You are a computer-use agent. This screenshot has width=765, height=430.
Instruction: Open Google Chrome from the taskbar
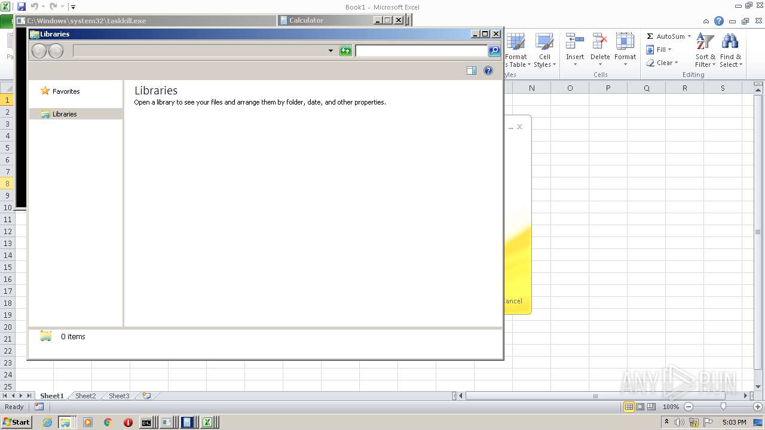tap(108, 422)
